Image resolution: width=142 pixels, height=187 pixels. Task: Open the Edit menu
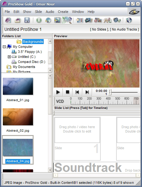point(16,12)
